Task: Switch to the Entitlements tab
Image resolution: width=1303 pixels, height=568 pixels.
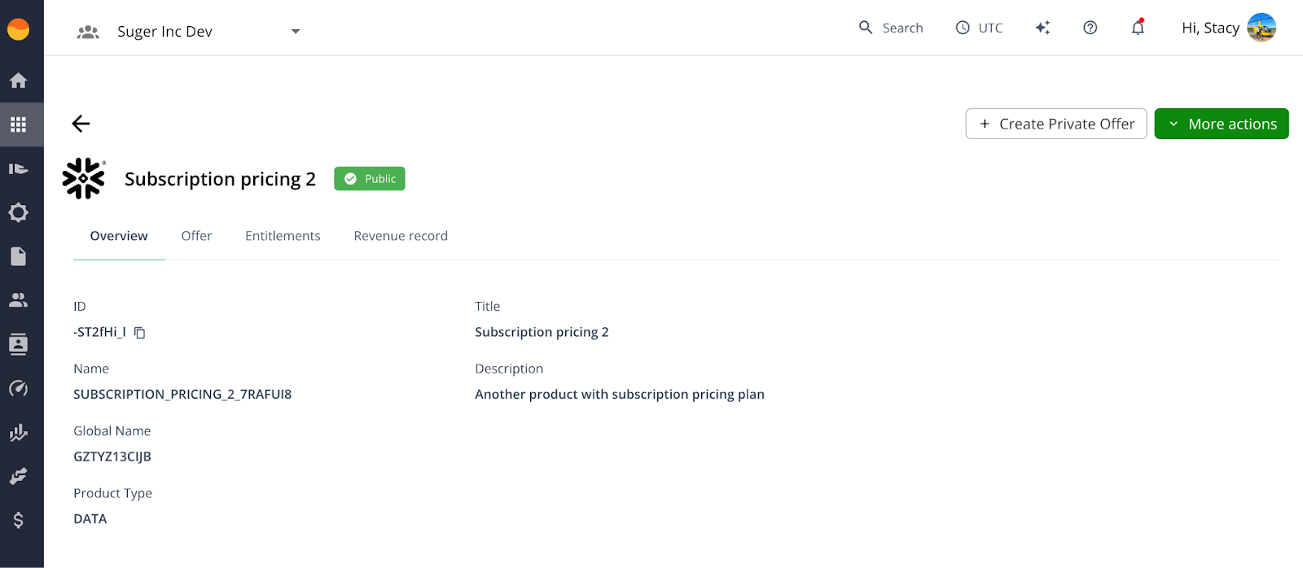Action: (x=283, y=236)
